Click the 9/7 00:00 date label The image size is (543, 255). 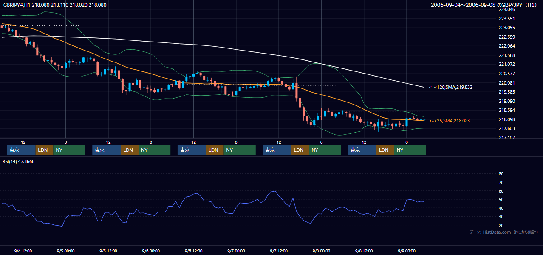pos(236,251)
